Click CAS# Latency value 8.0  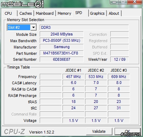click(x=119, y=83)
